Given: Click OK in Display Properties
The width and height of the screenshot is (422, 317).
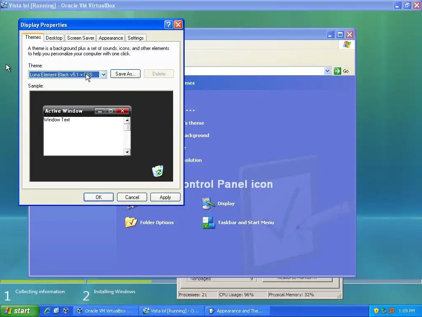Looking at the screenshot, I should (98, 197).
